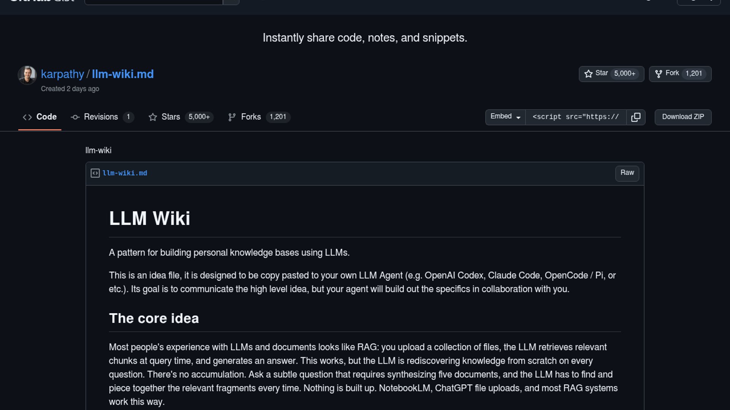
Task: Copy the embed script to clipboard
Action: coord(636,117)
